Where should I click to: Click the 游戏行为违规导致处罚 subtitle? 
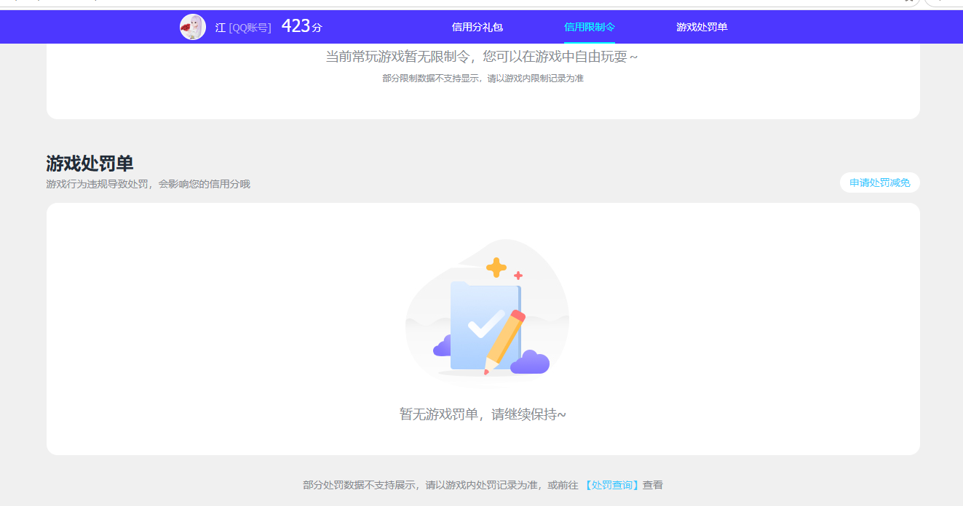(148, 184)
